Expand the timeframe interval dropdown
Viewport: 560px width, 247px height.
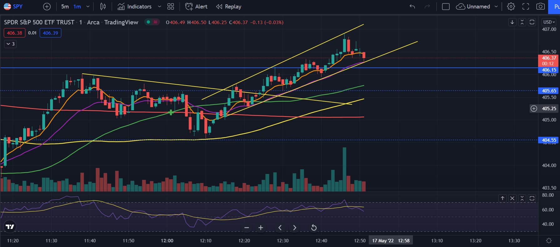(x=88, y=7)
